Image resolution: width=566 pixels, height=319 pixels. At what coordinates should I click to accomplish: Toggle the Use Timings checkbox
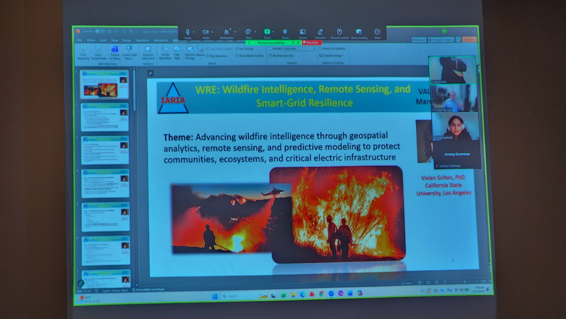[237, 49]
